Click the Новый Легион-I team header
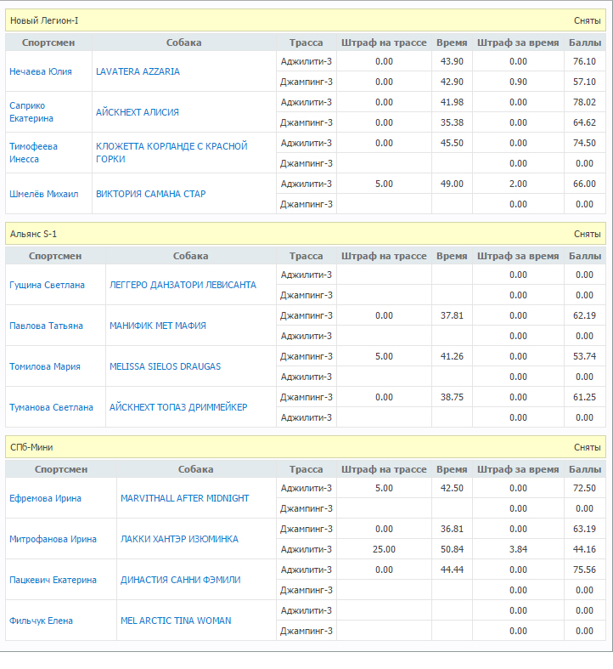This screenshot has width=613, height=669. 44,20
